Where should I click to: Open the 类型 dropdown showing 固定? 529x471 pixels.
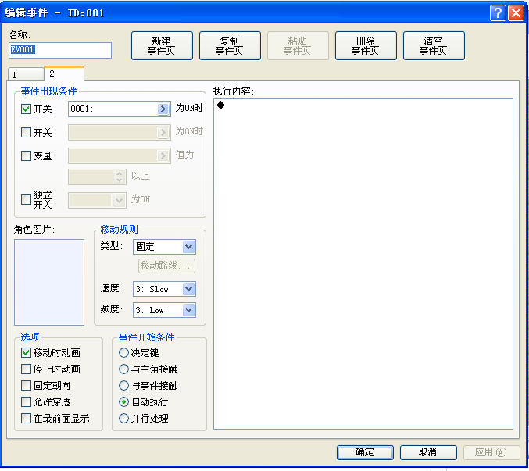click(x=164, y=247)
